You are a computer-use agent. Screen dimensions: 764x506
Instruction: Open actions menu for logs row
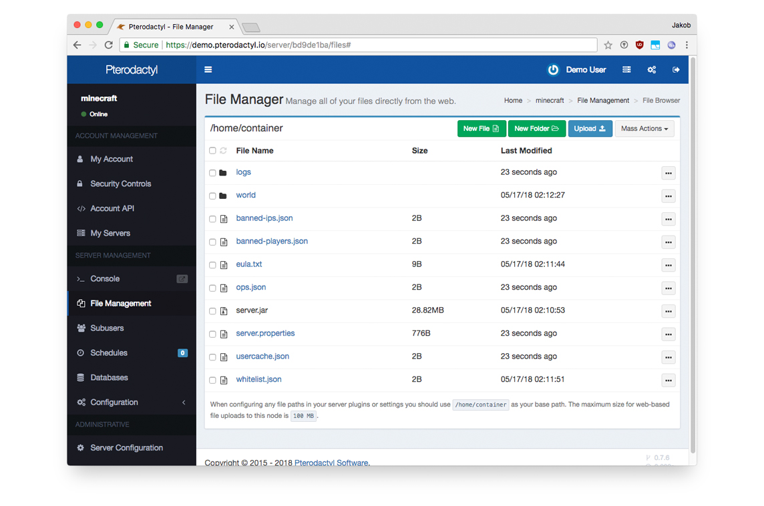668,173
